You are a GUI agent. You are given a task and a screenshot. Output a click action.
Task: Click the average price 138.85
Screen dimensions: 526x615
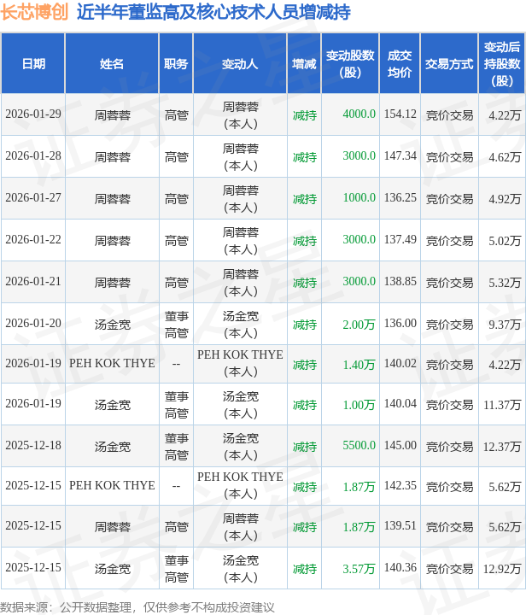point(400,282)
